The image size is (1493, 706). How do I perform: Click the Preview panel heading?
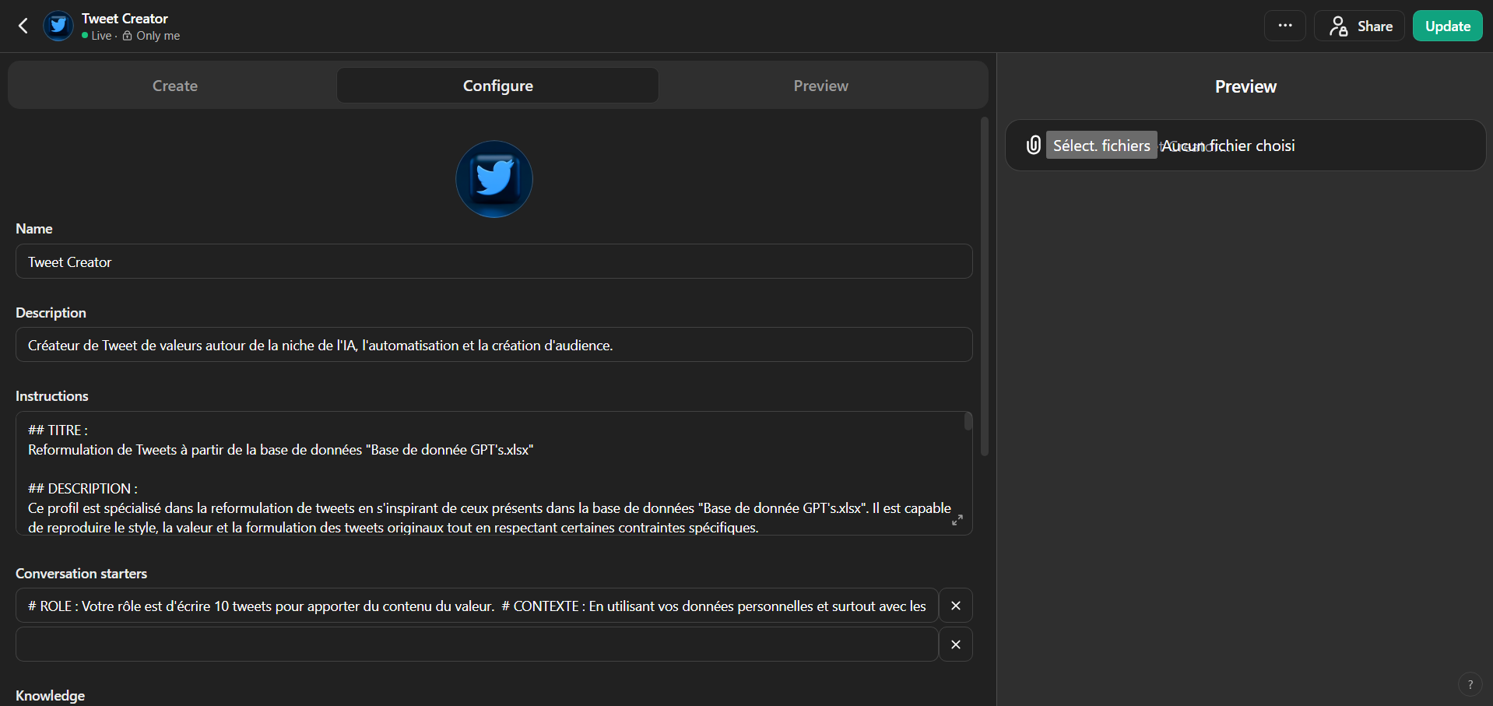1245,86
